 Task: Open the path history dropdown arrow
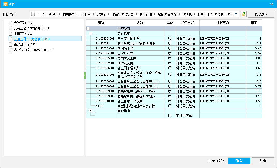[236, 14]
